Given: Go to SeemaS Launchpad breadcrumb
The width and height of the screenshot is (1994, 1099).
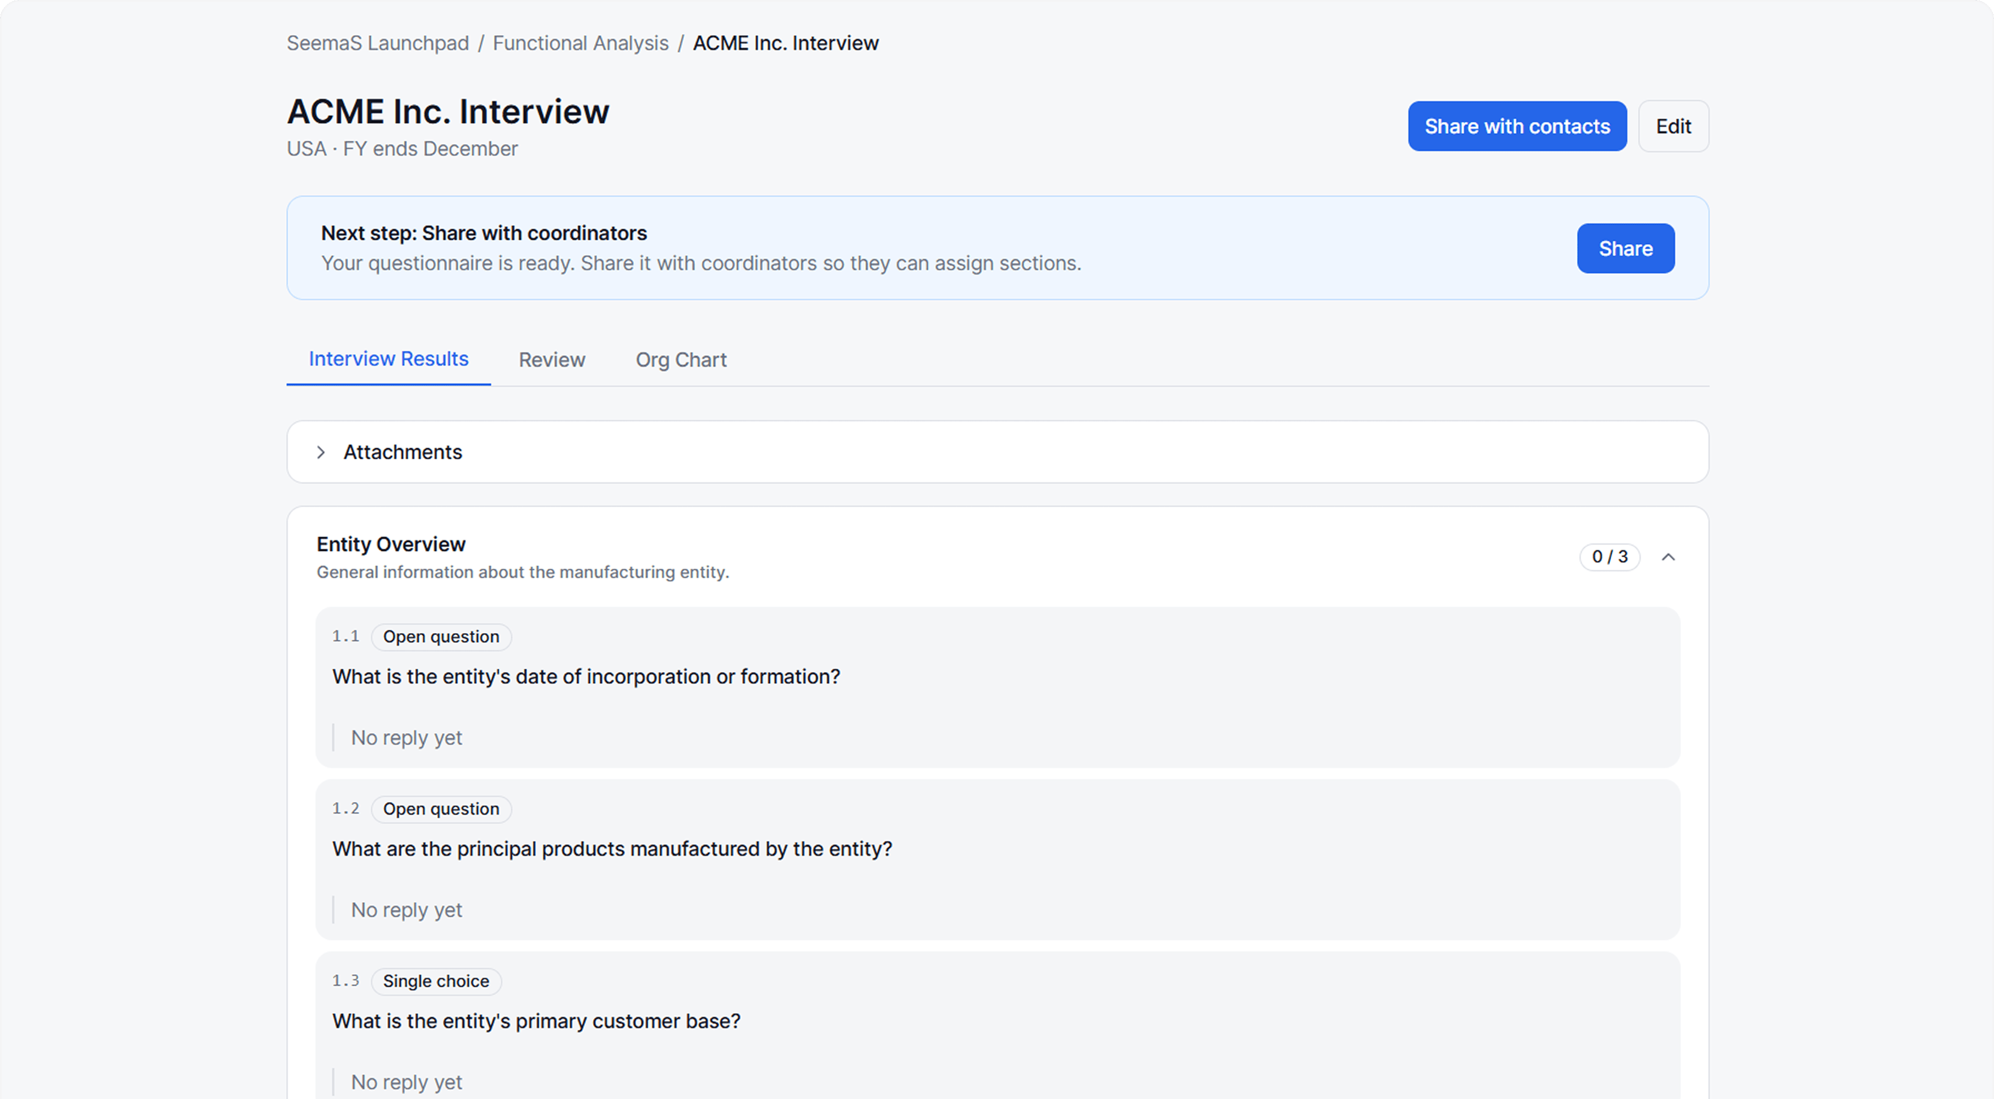Looking at the screenshot, I should coord(378,43).
